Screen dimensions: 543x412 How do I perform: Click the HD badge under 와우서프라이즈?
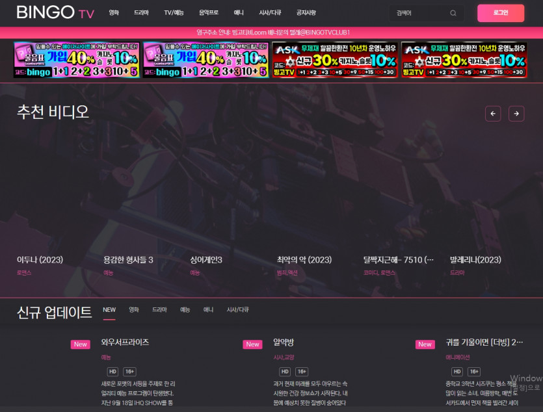click(x=113, y=372)
